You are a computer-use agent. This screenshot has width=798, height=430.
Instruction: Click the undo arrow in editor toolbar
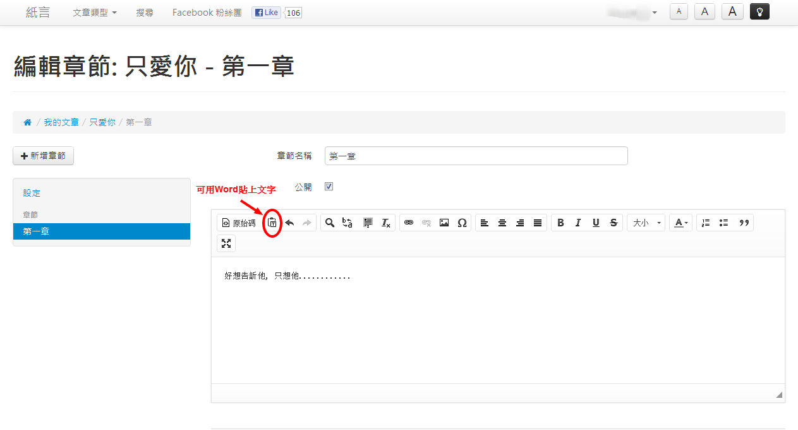(290, 223)
